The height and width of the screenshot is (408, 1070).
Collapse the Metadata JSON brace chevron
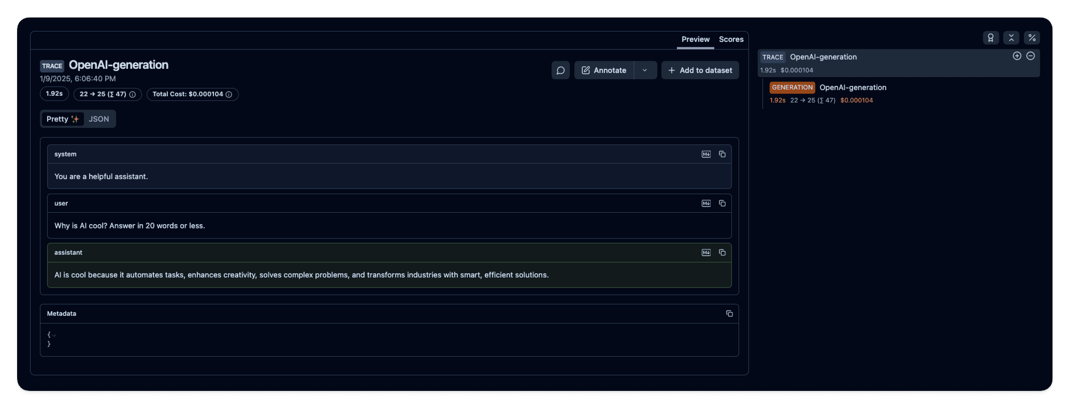54,335
